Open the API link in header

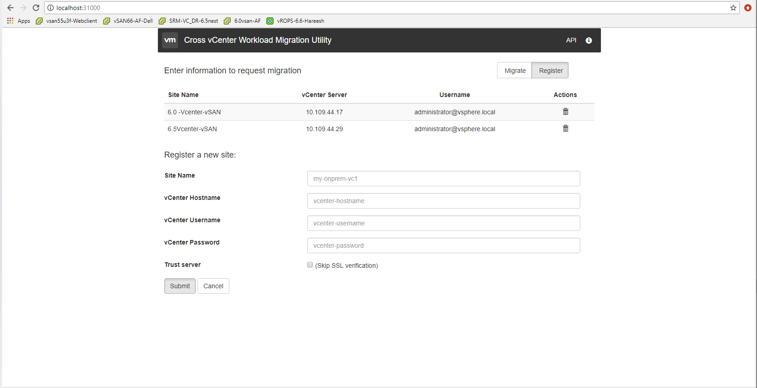571,41
